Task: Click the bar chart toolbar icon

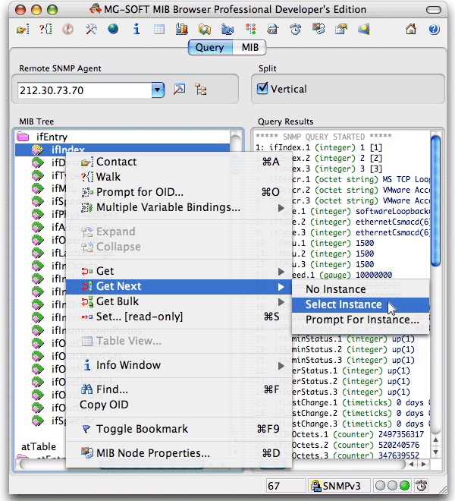Action: [182, 29]
